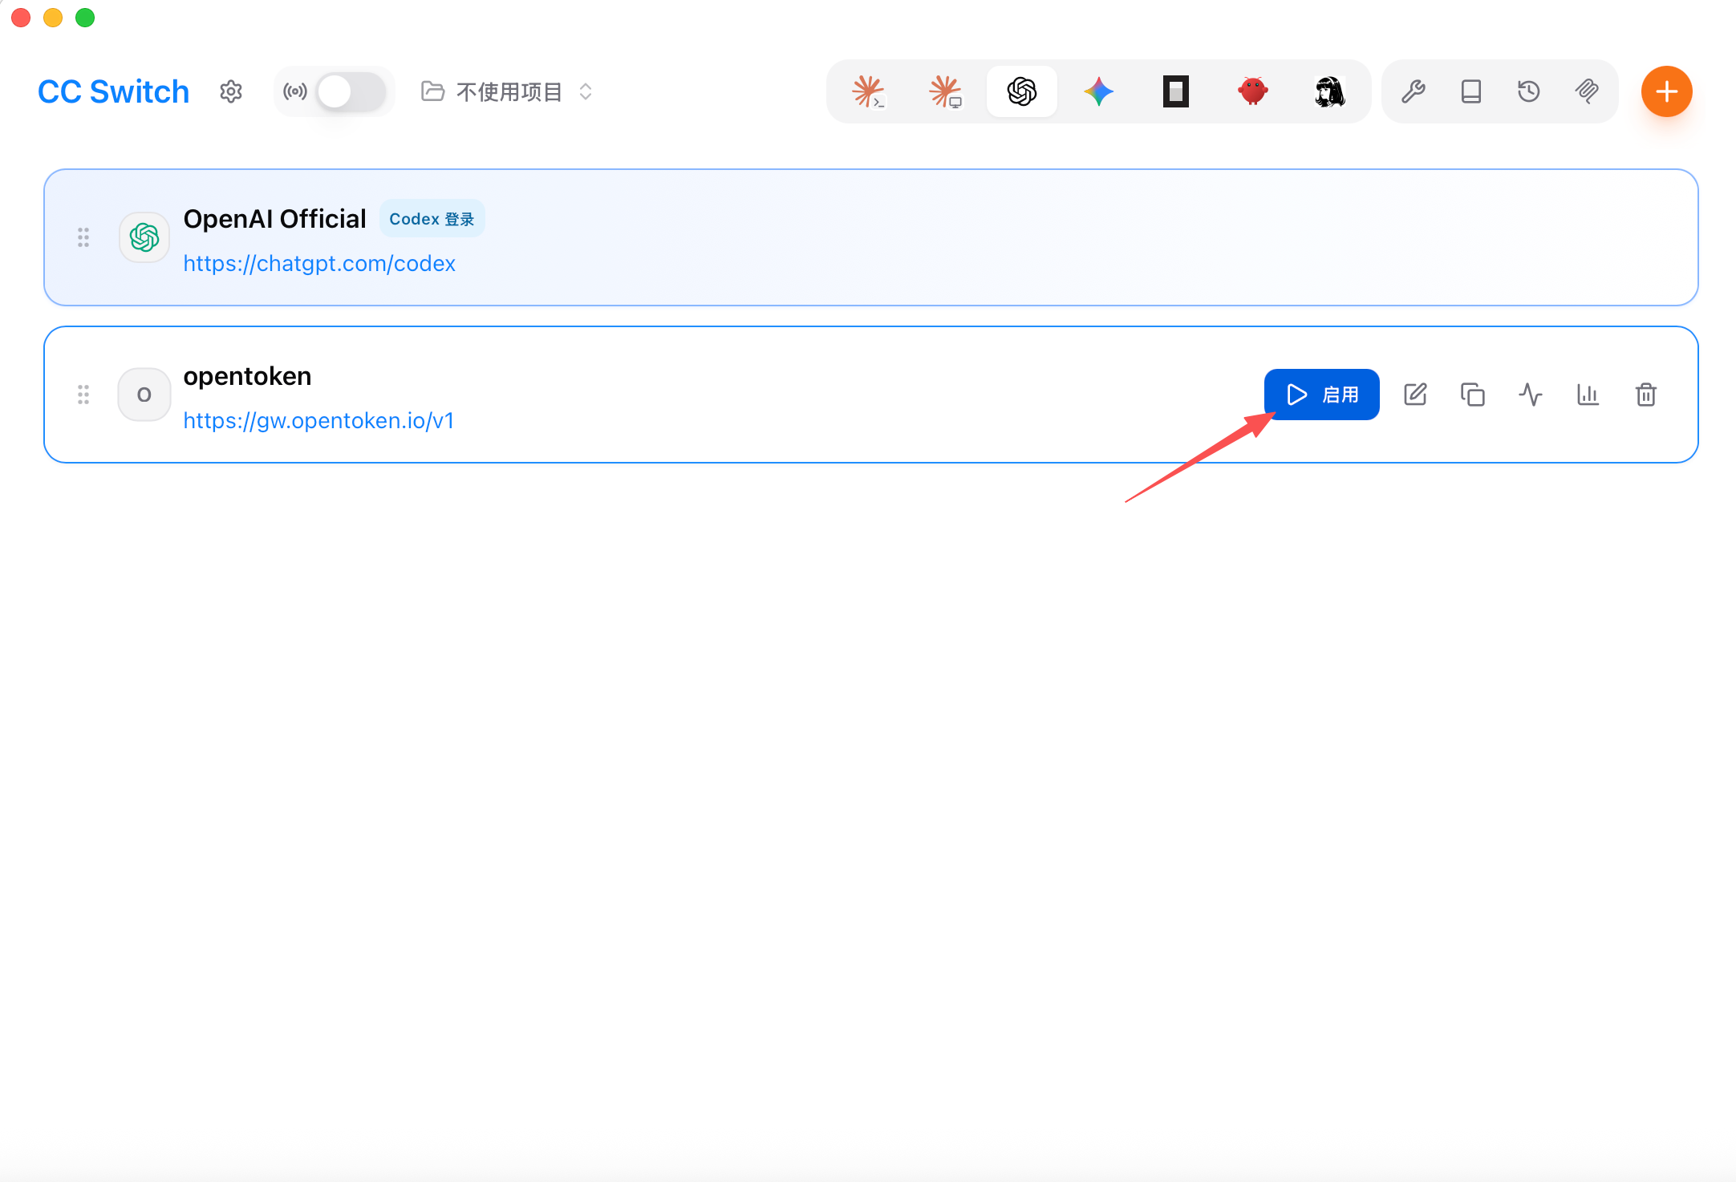Click the pulse line icon for opentoken

point(1531,395)
